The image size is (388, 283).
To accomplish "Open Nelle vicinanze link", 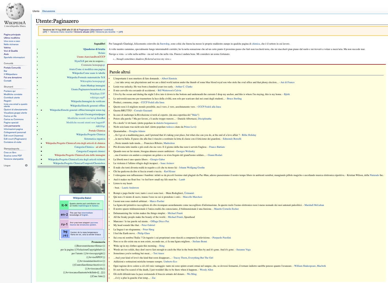I will pyautogui.click(x=11, y=44).
